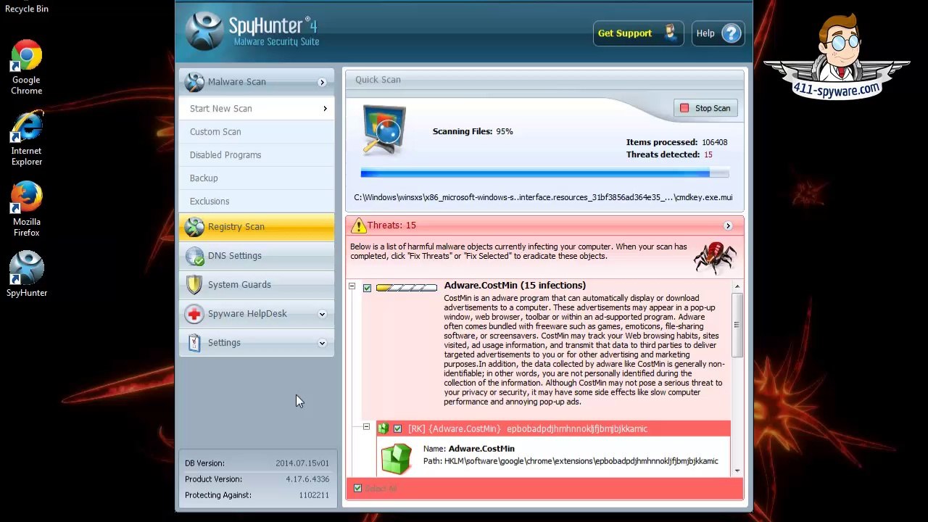Open Help from the header
Viewport: 928px width, 522px height.
(x=718, y=33)
